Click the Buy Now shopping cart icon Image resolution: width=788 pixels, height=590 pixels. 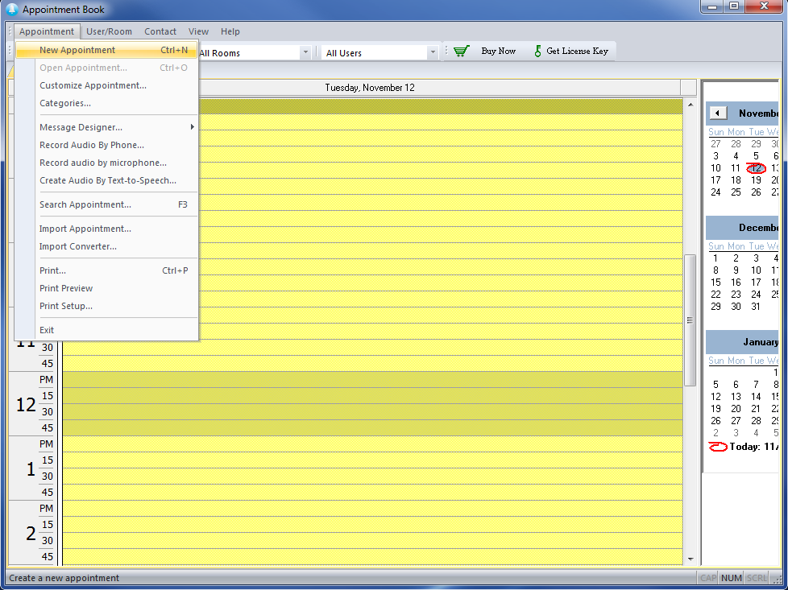(x=461, y=52)
